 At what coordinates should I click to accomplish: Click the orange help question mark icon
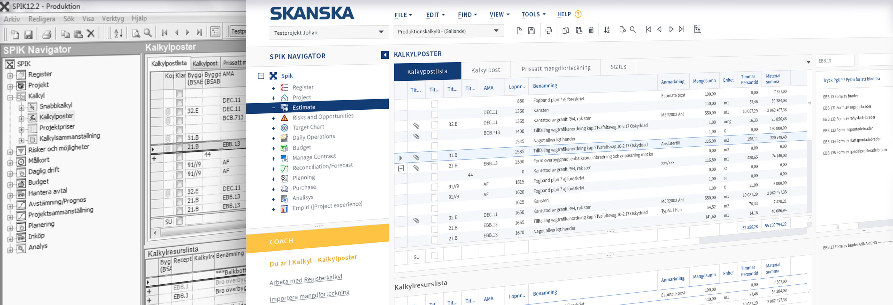578,14
